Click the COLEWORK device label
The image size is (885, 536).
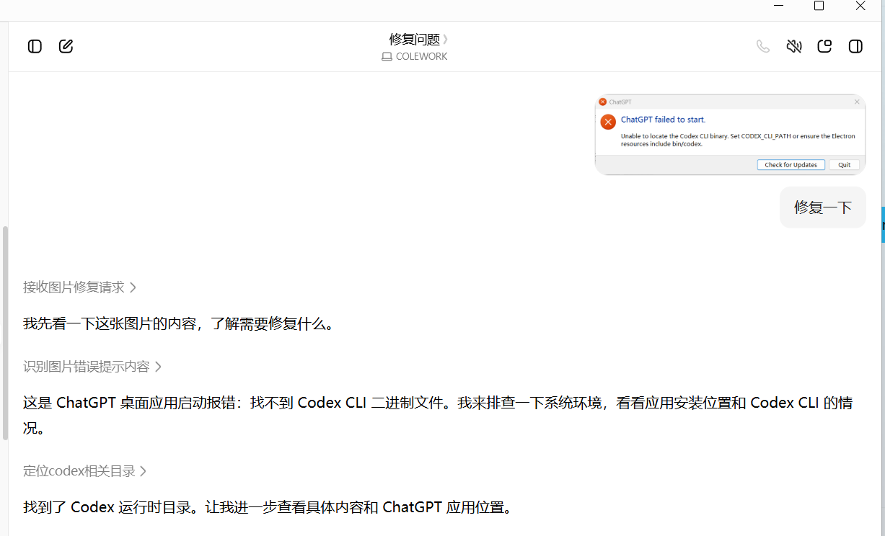[422, 56]
